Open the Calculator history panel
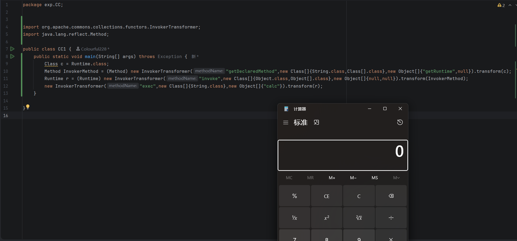This screenshot has height=241, width=517. click(x=400, y=122)
